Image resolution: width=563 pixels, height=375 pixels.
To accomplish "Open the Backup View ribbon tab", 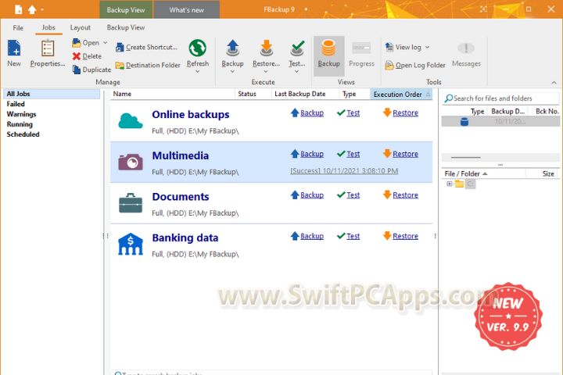I will click(x=126, y=27).
